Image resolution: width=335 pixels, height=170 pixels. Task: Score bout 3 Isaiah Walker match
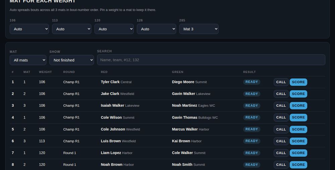coord(298,106)
